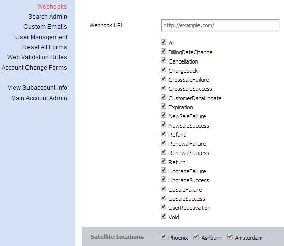The height and width of the screenshot is (246, 284).
Task: Uncheck NewSaleFailure
Action: click(x=163, y=115)
